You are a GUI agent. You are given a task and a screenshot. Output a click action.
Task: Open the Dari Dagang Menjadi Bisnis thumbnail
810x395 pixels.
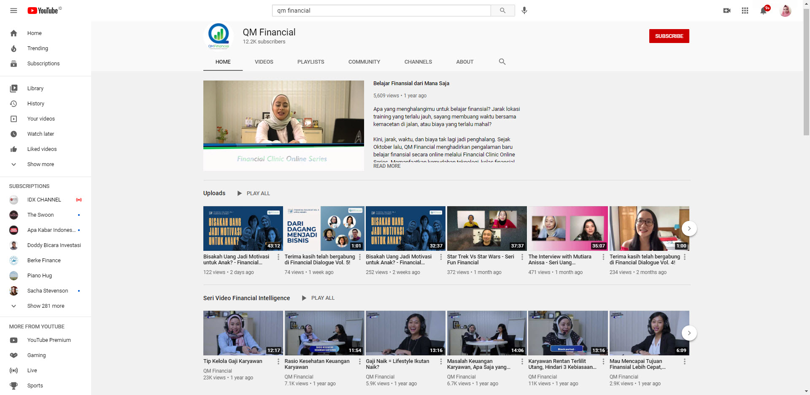coord(324,228)
